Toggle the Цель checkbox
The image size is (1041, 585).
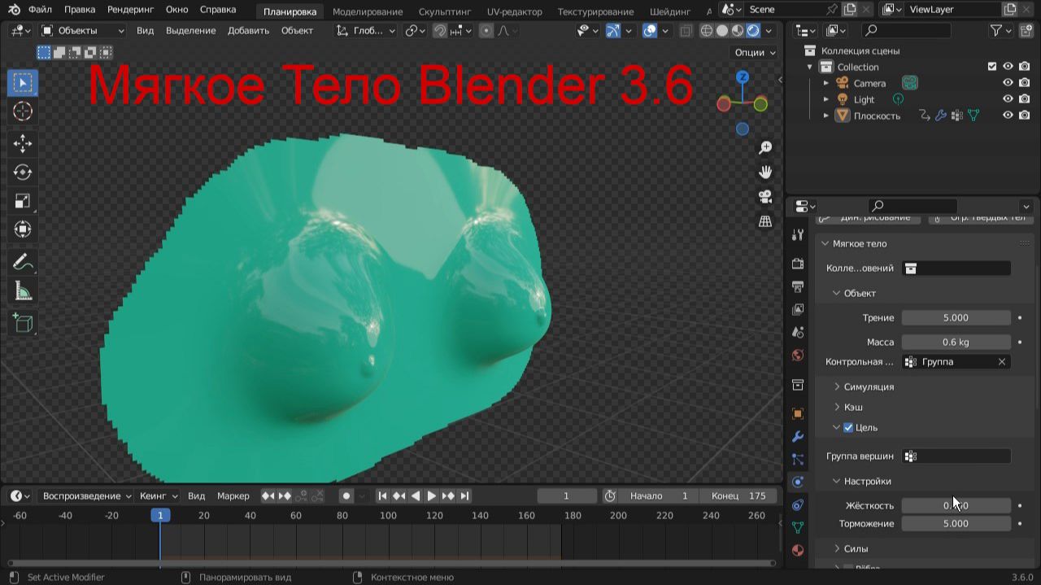848,427
